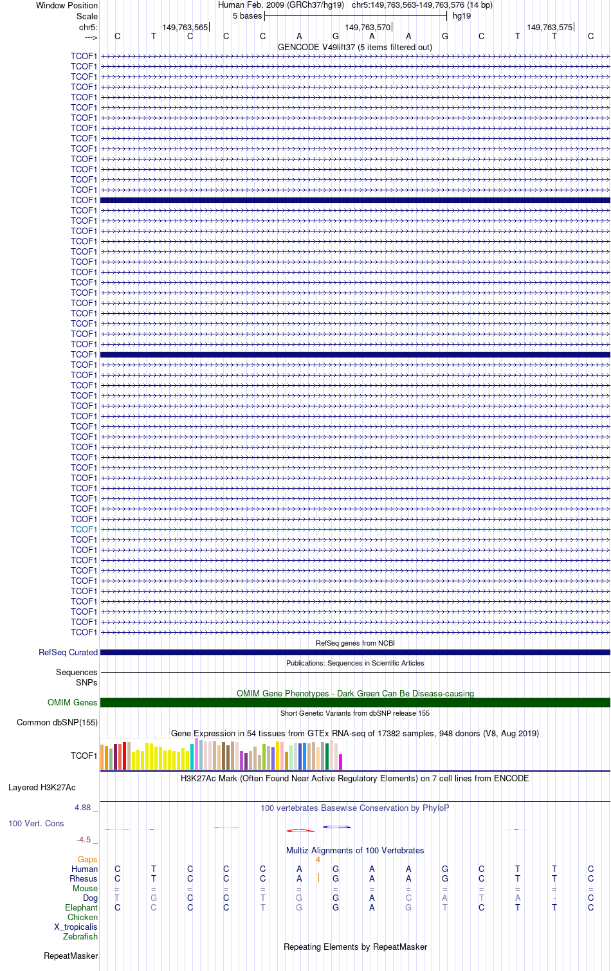The width and height of the screenshot is (611, 971).
Task: Click the Zebrafish alignment row label
Action: (x=80, y=936)
